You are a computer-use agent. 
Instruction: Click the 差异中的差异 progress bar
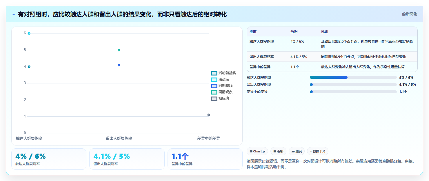[353, 92]
